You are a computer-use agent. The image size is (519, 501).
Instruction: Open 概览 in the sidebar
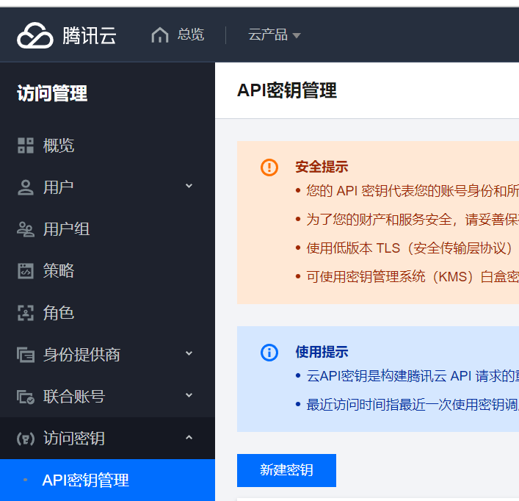coord(59,145)
